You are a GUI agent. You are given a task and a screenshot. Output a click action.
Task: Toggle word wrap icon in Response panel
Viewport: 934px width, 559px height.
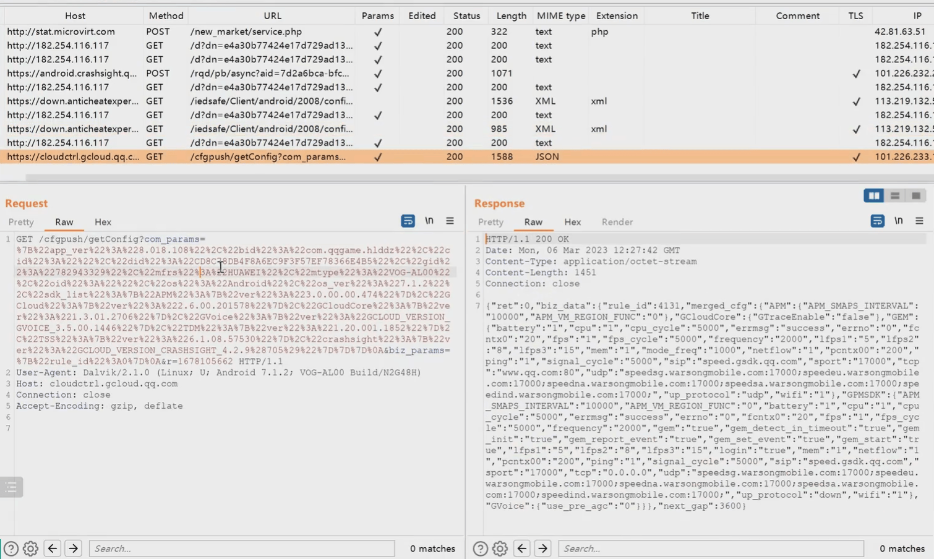coord(877,221)
